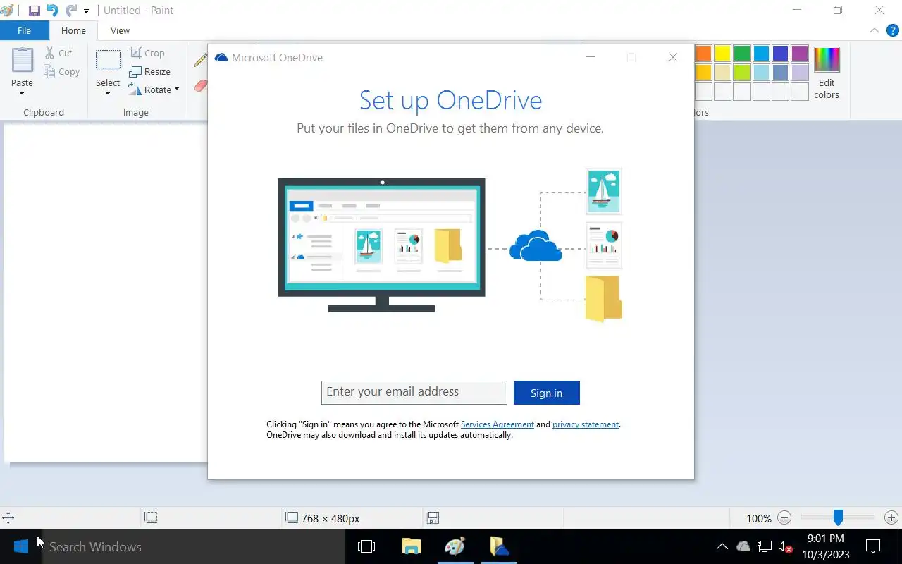The width and height of the screenshot is (902, 564).
Task: Click the Paint palette app icon in title bar
Action: (x=7, y=11)
